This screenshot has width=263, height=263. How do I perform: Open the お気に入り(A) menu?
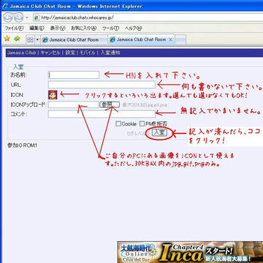point(83,28)
